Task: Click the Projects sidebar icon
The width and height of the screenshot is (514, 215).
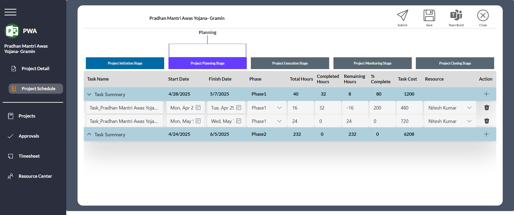Action: tap(10, 116)
